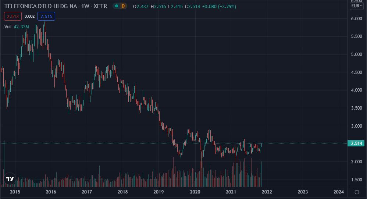
Task: Click the 4.000 price scale label
Action: tap(356, 90)
